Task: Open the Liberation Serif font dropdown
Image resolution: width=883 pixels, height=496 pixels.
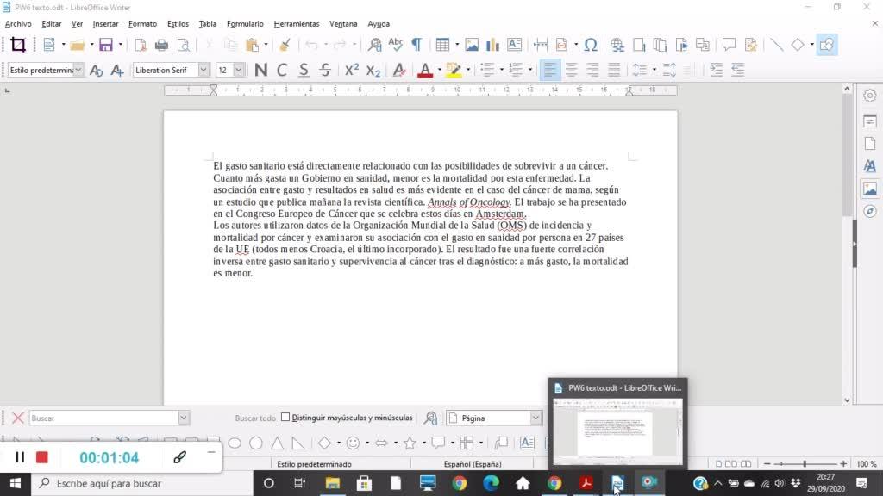Action: tap(204, 70)
